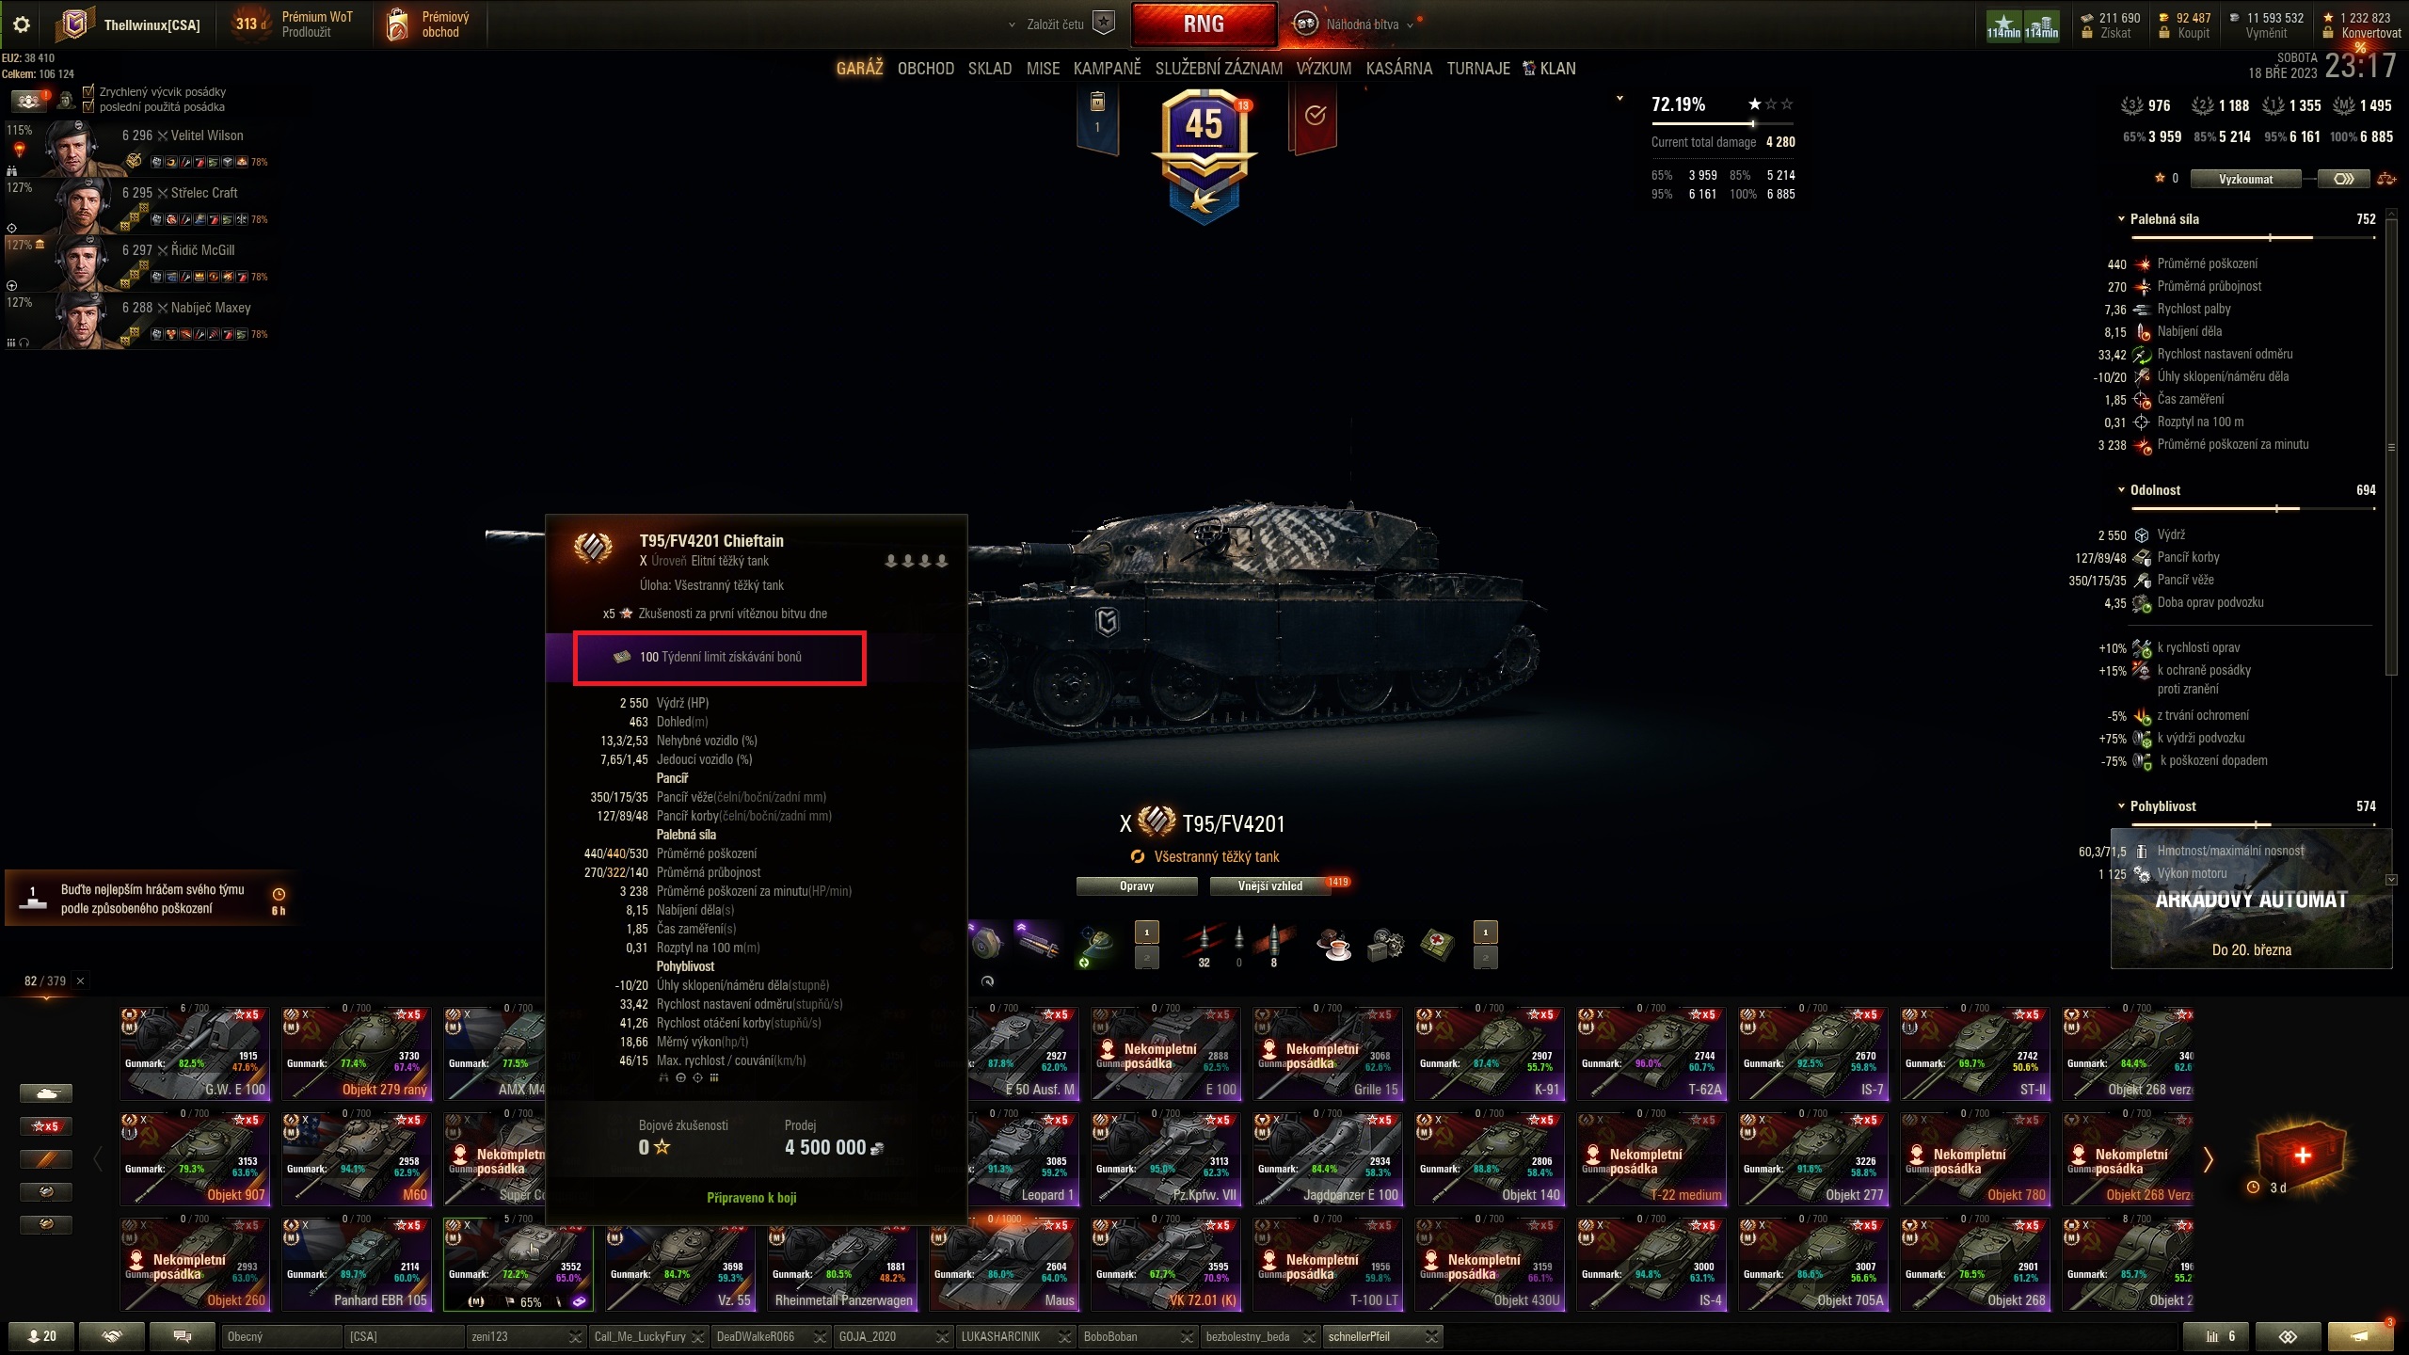Open the red loot box icon

pos(2302,1154)
